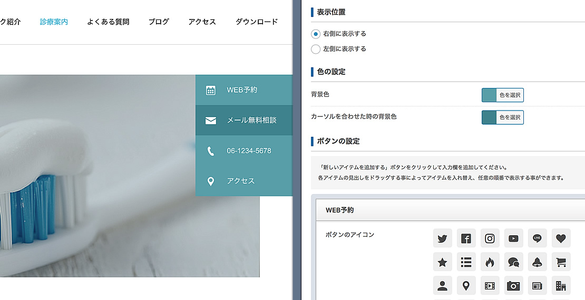
Task: Click the 色の設定 section heading
Action: tap(331, 72)
